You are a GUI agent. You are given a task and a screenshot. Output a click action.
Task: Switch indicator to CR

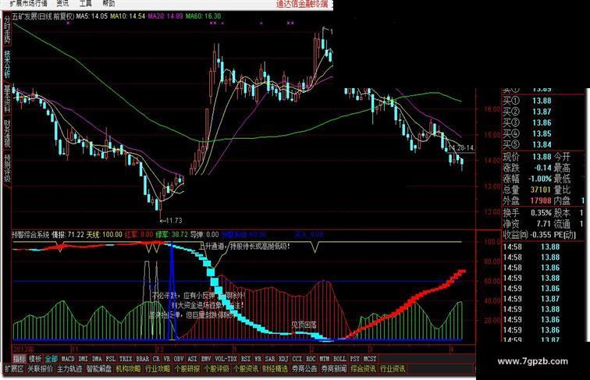(x=156, y=359)
